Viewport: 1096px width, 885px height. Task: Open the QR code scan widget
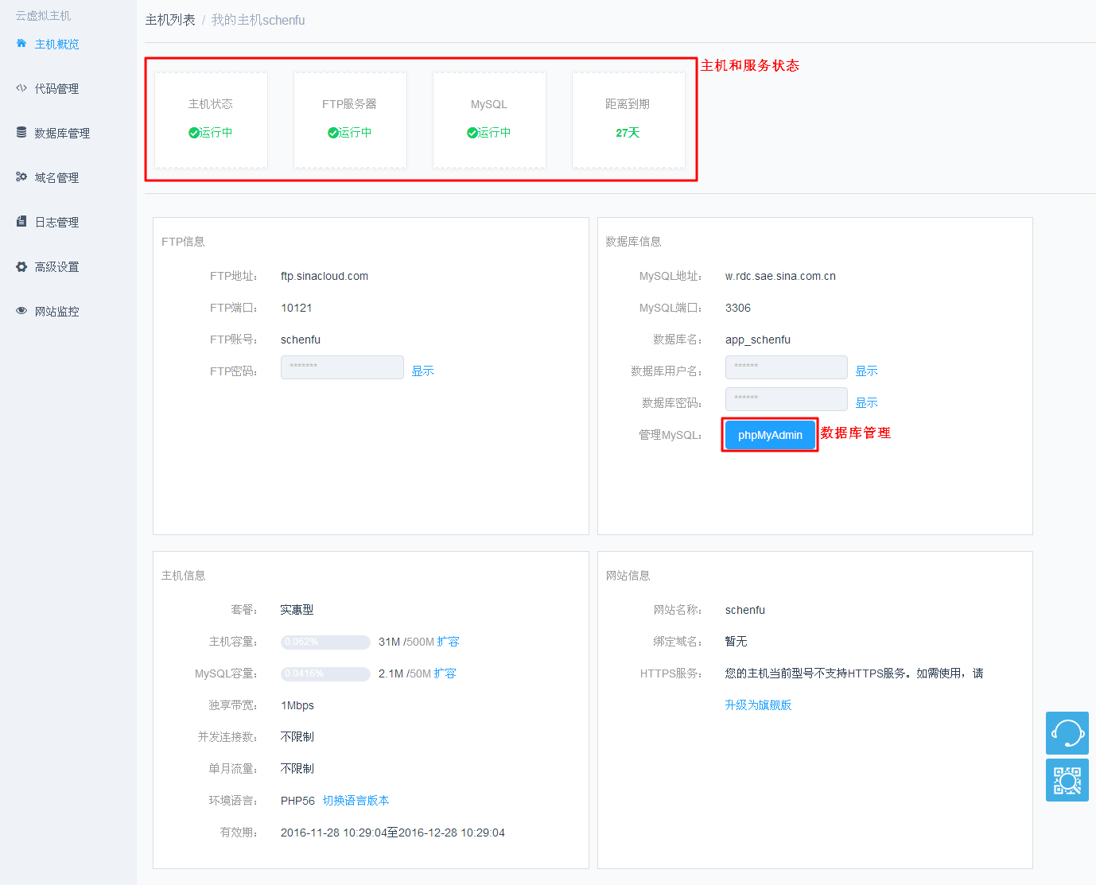1067,780
